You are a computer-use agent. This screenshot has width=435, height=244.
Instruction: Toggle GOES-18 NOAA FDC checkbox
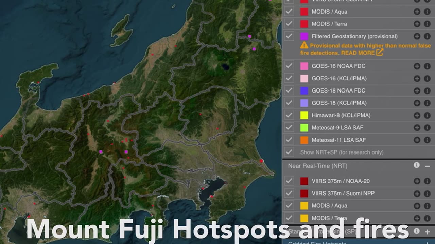[x=289, y=91]
